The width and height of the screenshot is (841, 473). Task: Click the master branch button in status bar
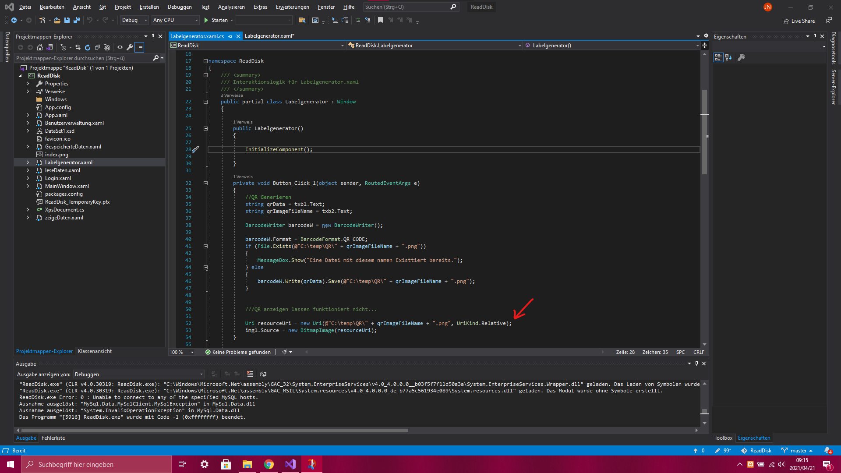coord(797,451)
